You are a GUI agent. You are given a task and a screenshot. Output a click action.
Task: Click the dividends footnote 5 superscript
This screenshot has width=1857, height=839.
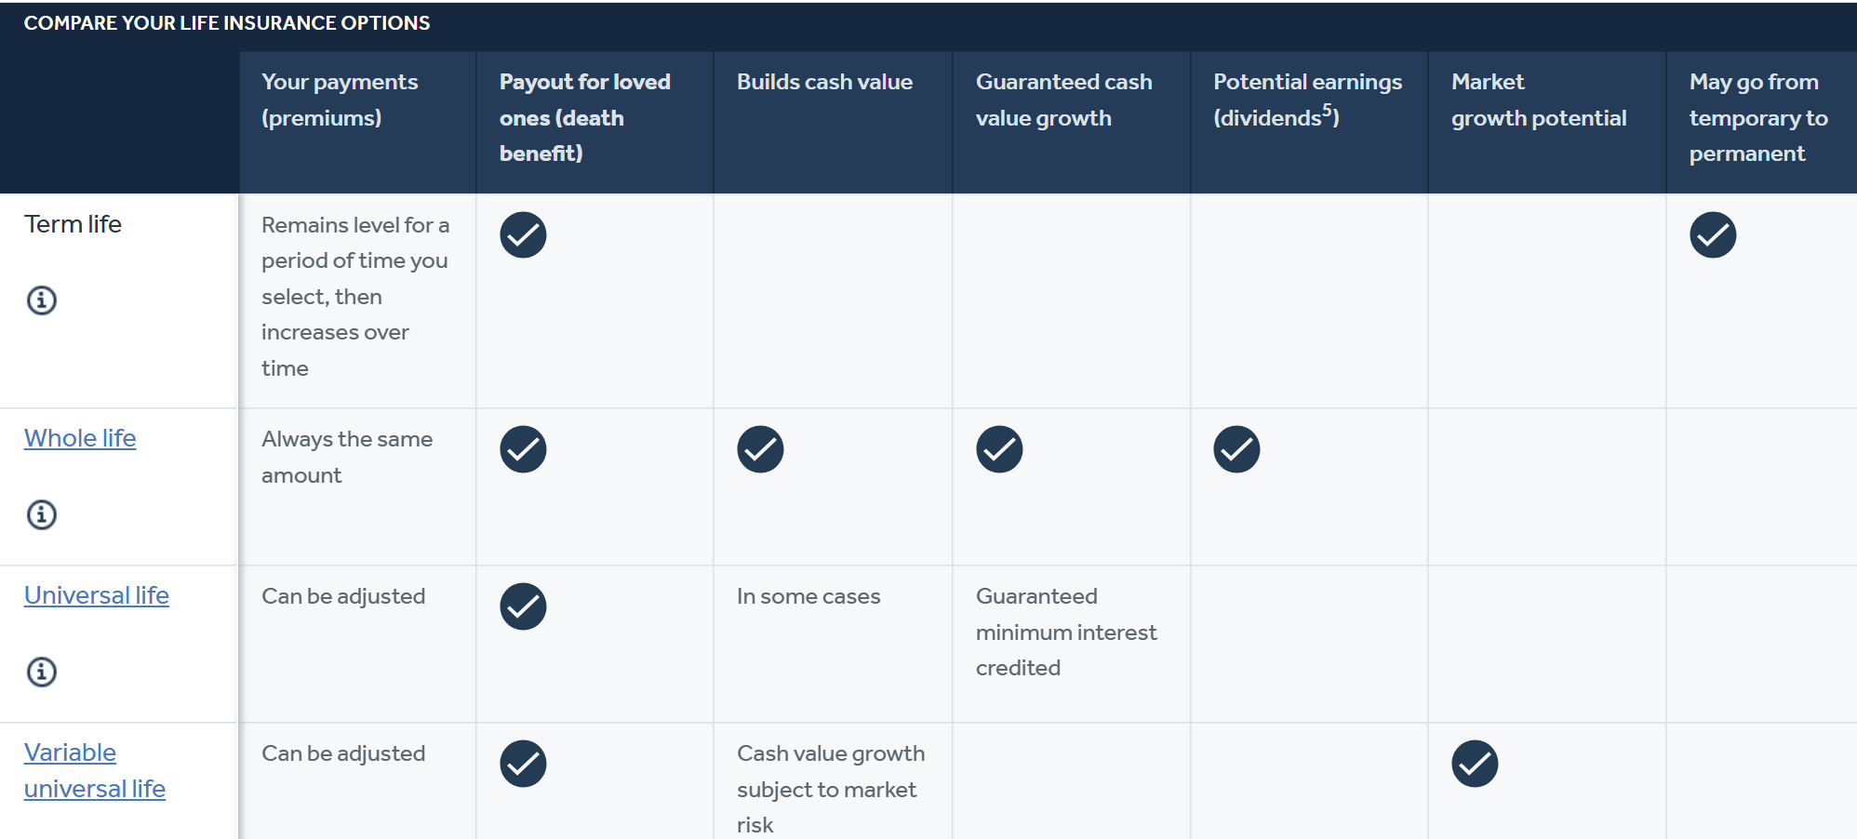[1328, 110]
